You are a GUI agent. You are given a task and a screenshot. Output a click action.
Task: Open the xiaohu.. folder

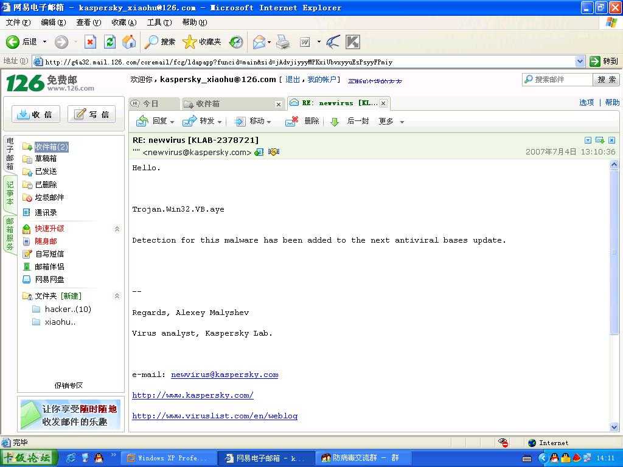pyautogui.click(x=60, y=322)
